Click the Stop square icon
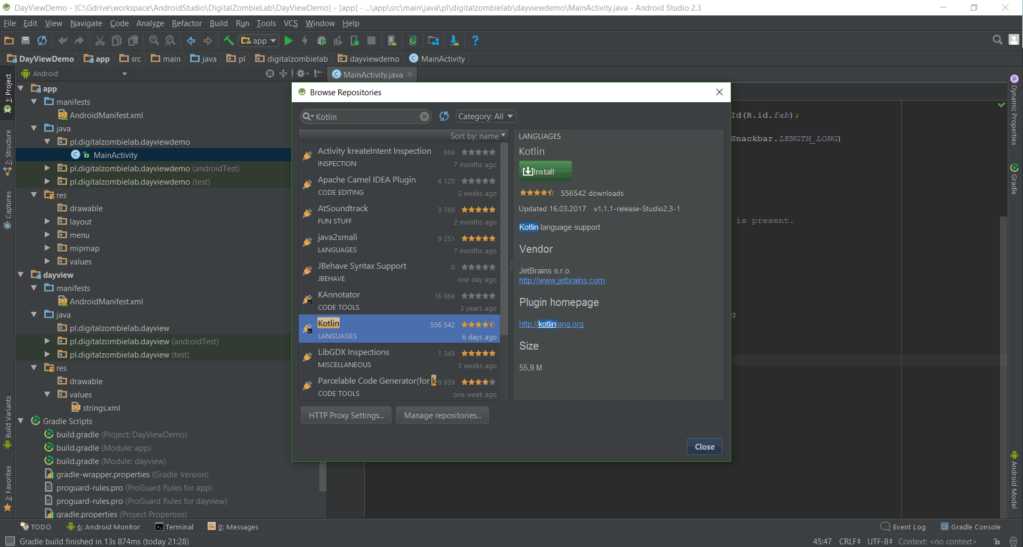1023x547 pixels. click(372, 40)
